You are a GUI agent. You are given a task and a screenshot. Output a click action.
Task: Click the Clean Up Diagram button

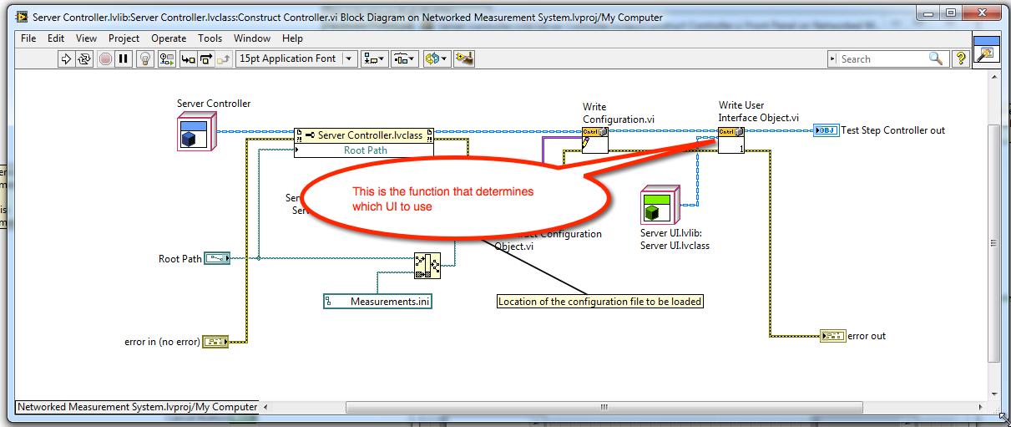(463, 58)
